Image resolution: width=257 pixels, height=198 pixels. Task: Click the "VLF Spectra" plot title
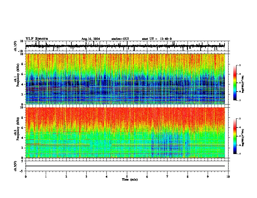(x=37, y=39)
